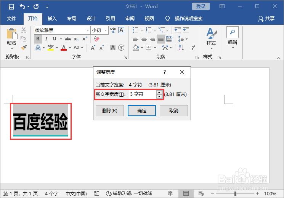
Task: Click the Justify alignment icon
Action: (x=161, y=39)
